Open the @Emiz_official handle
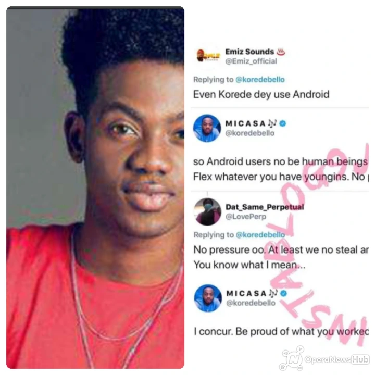375x375 pixels. tap(251, 61)
